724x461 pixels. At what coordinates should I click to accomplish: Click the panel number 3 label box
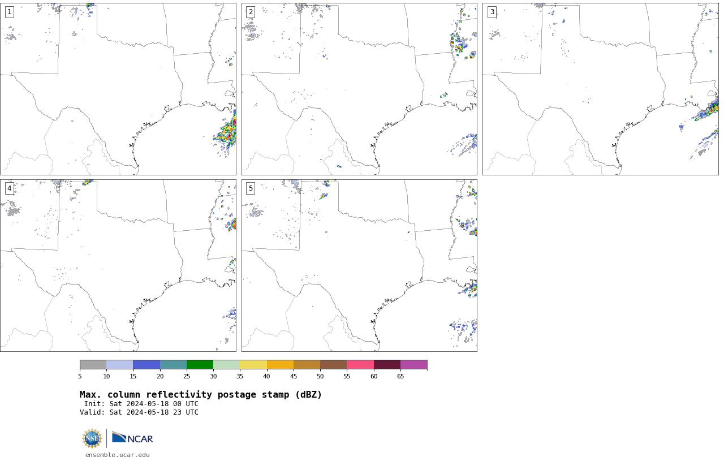point(492,12)
